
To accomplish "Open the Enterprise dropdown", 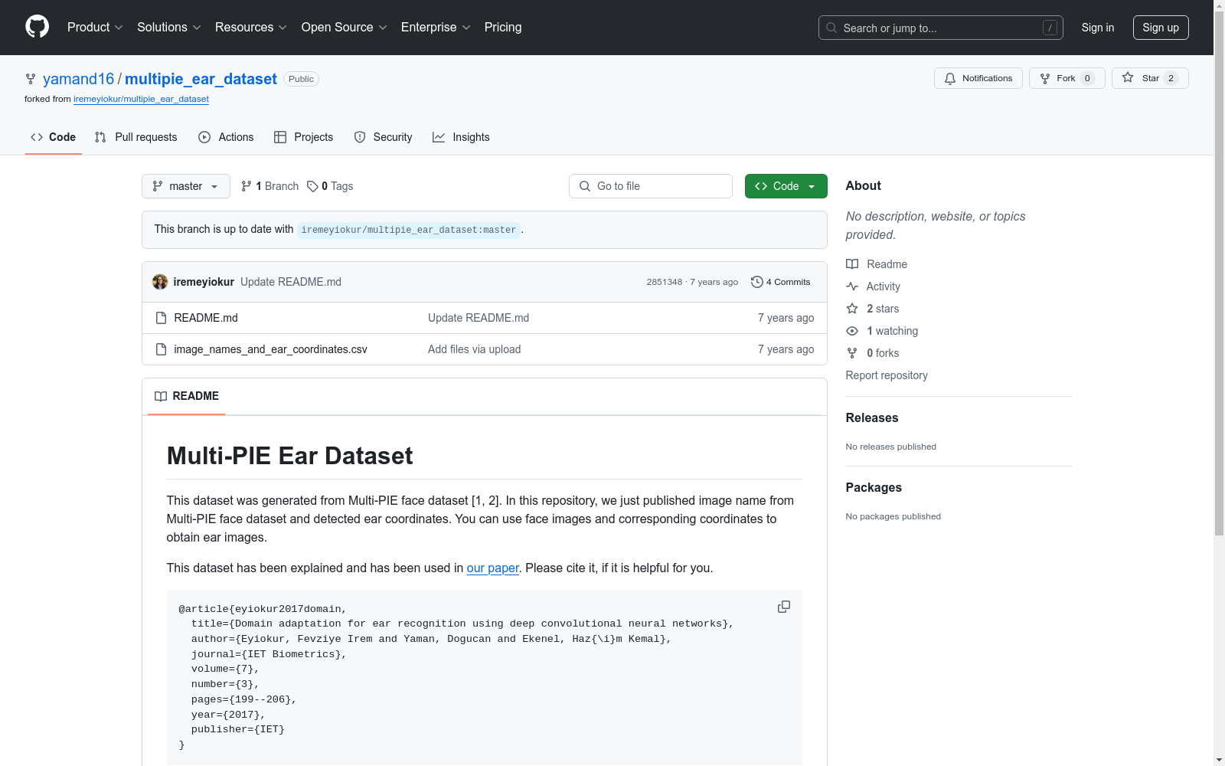I will 436,28.
